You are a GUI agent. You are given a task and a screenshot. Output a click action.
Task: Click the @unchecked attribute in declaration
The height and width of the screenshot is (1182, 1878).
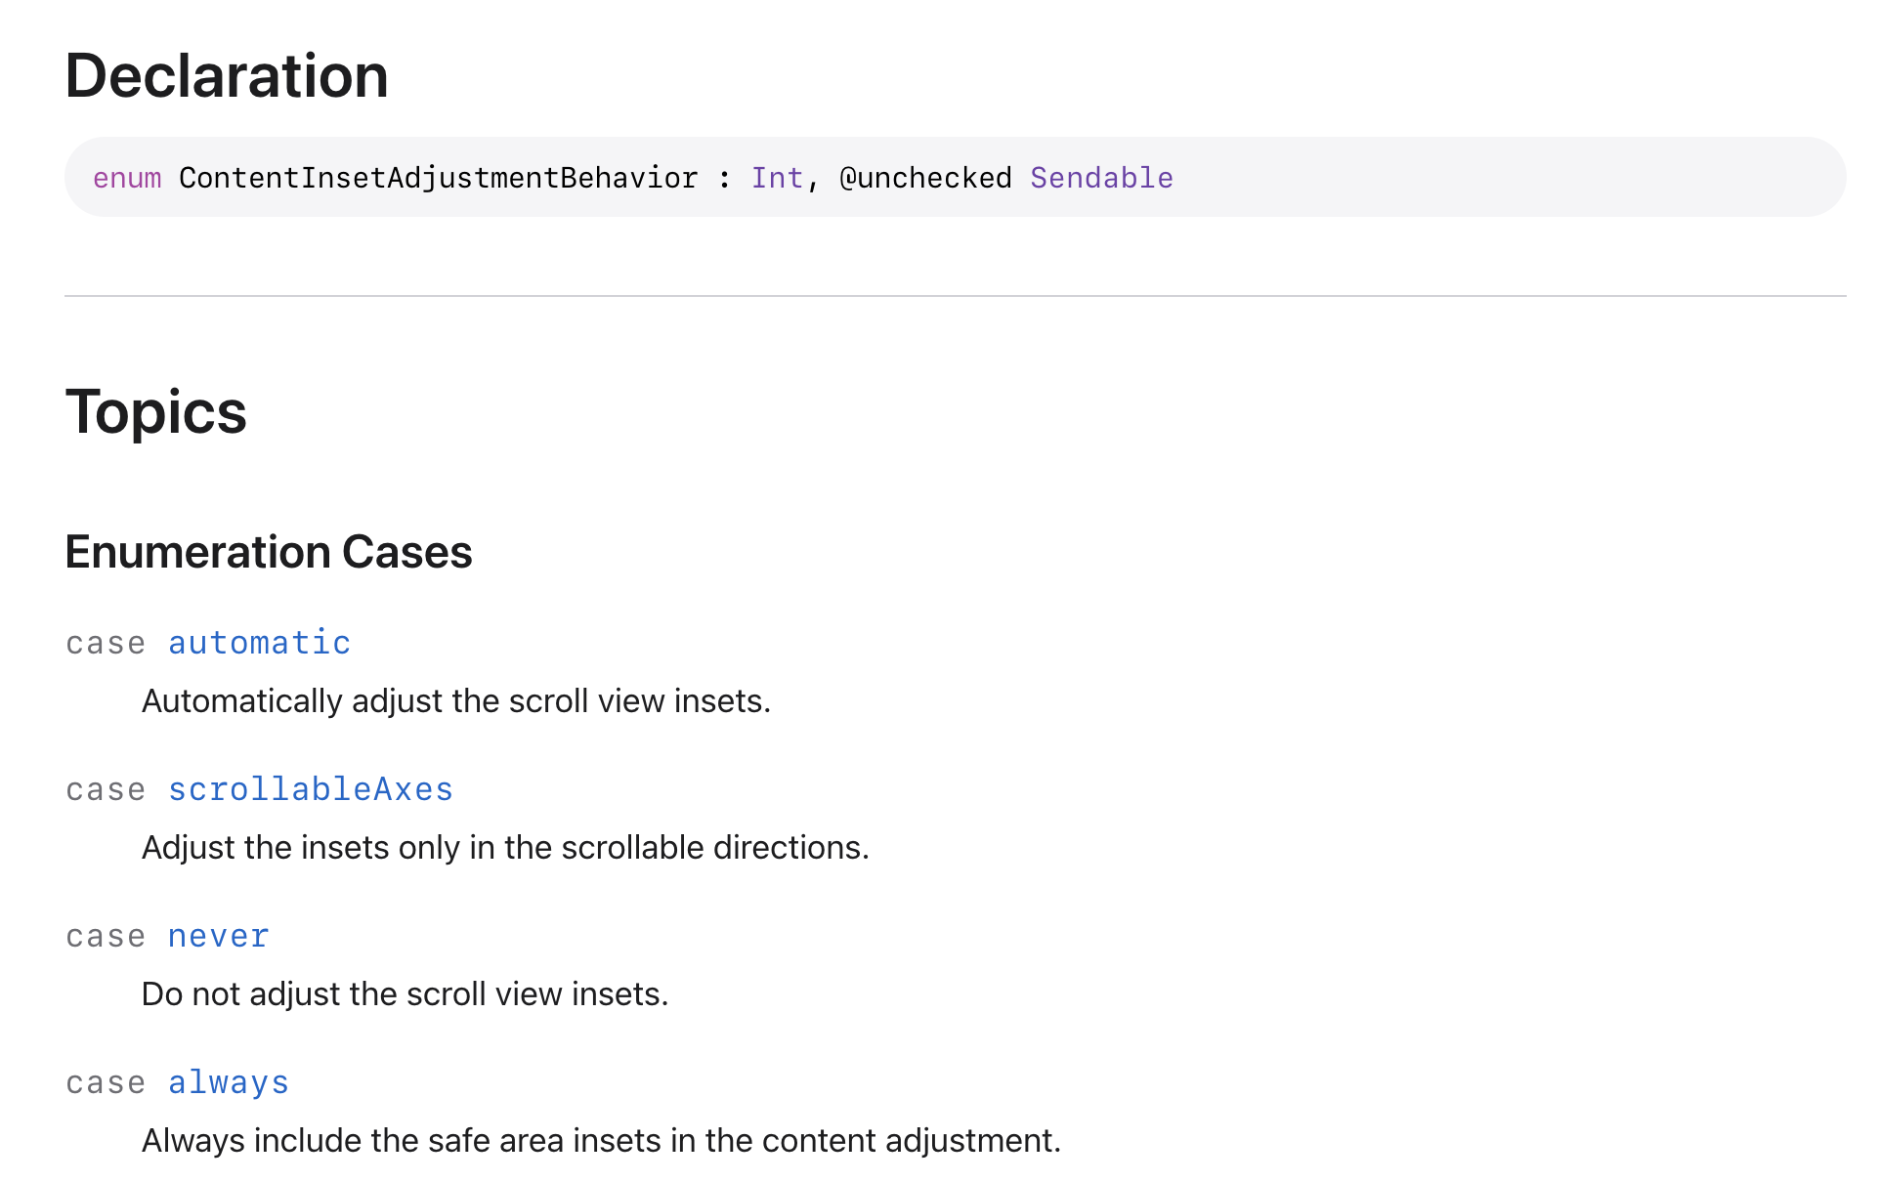pos(925,178)
